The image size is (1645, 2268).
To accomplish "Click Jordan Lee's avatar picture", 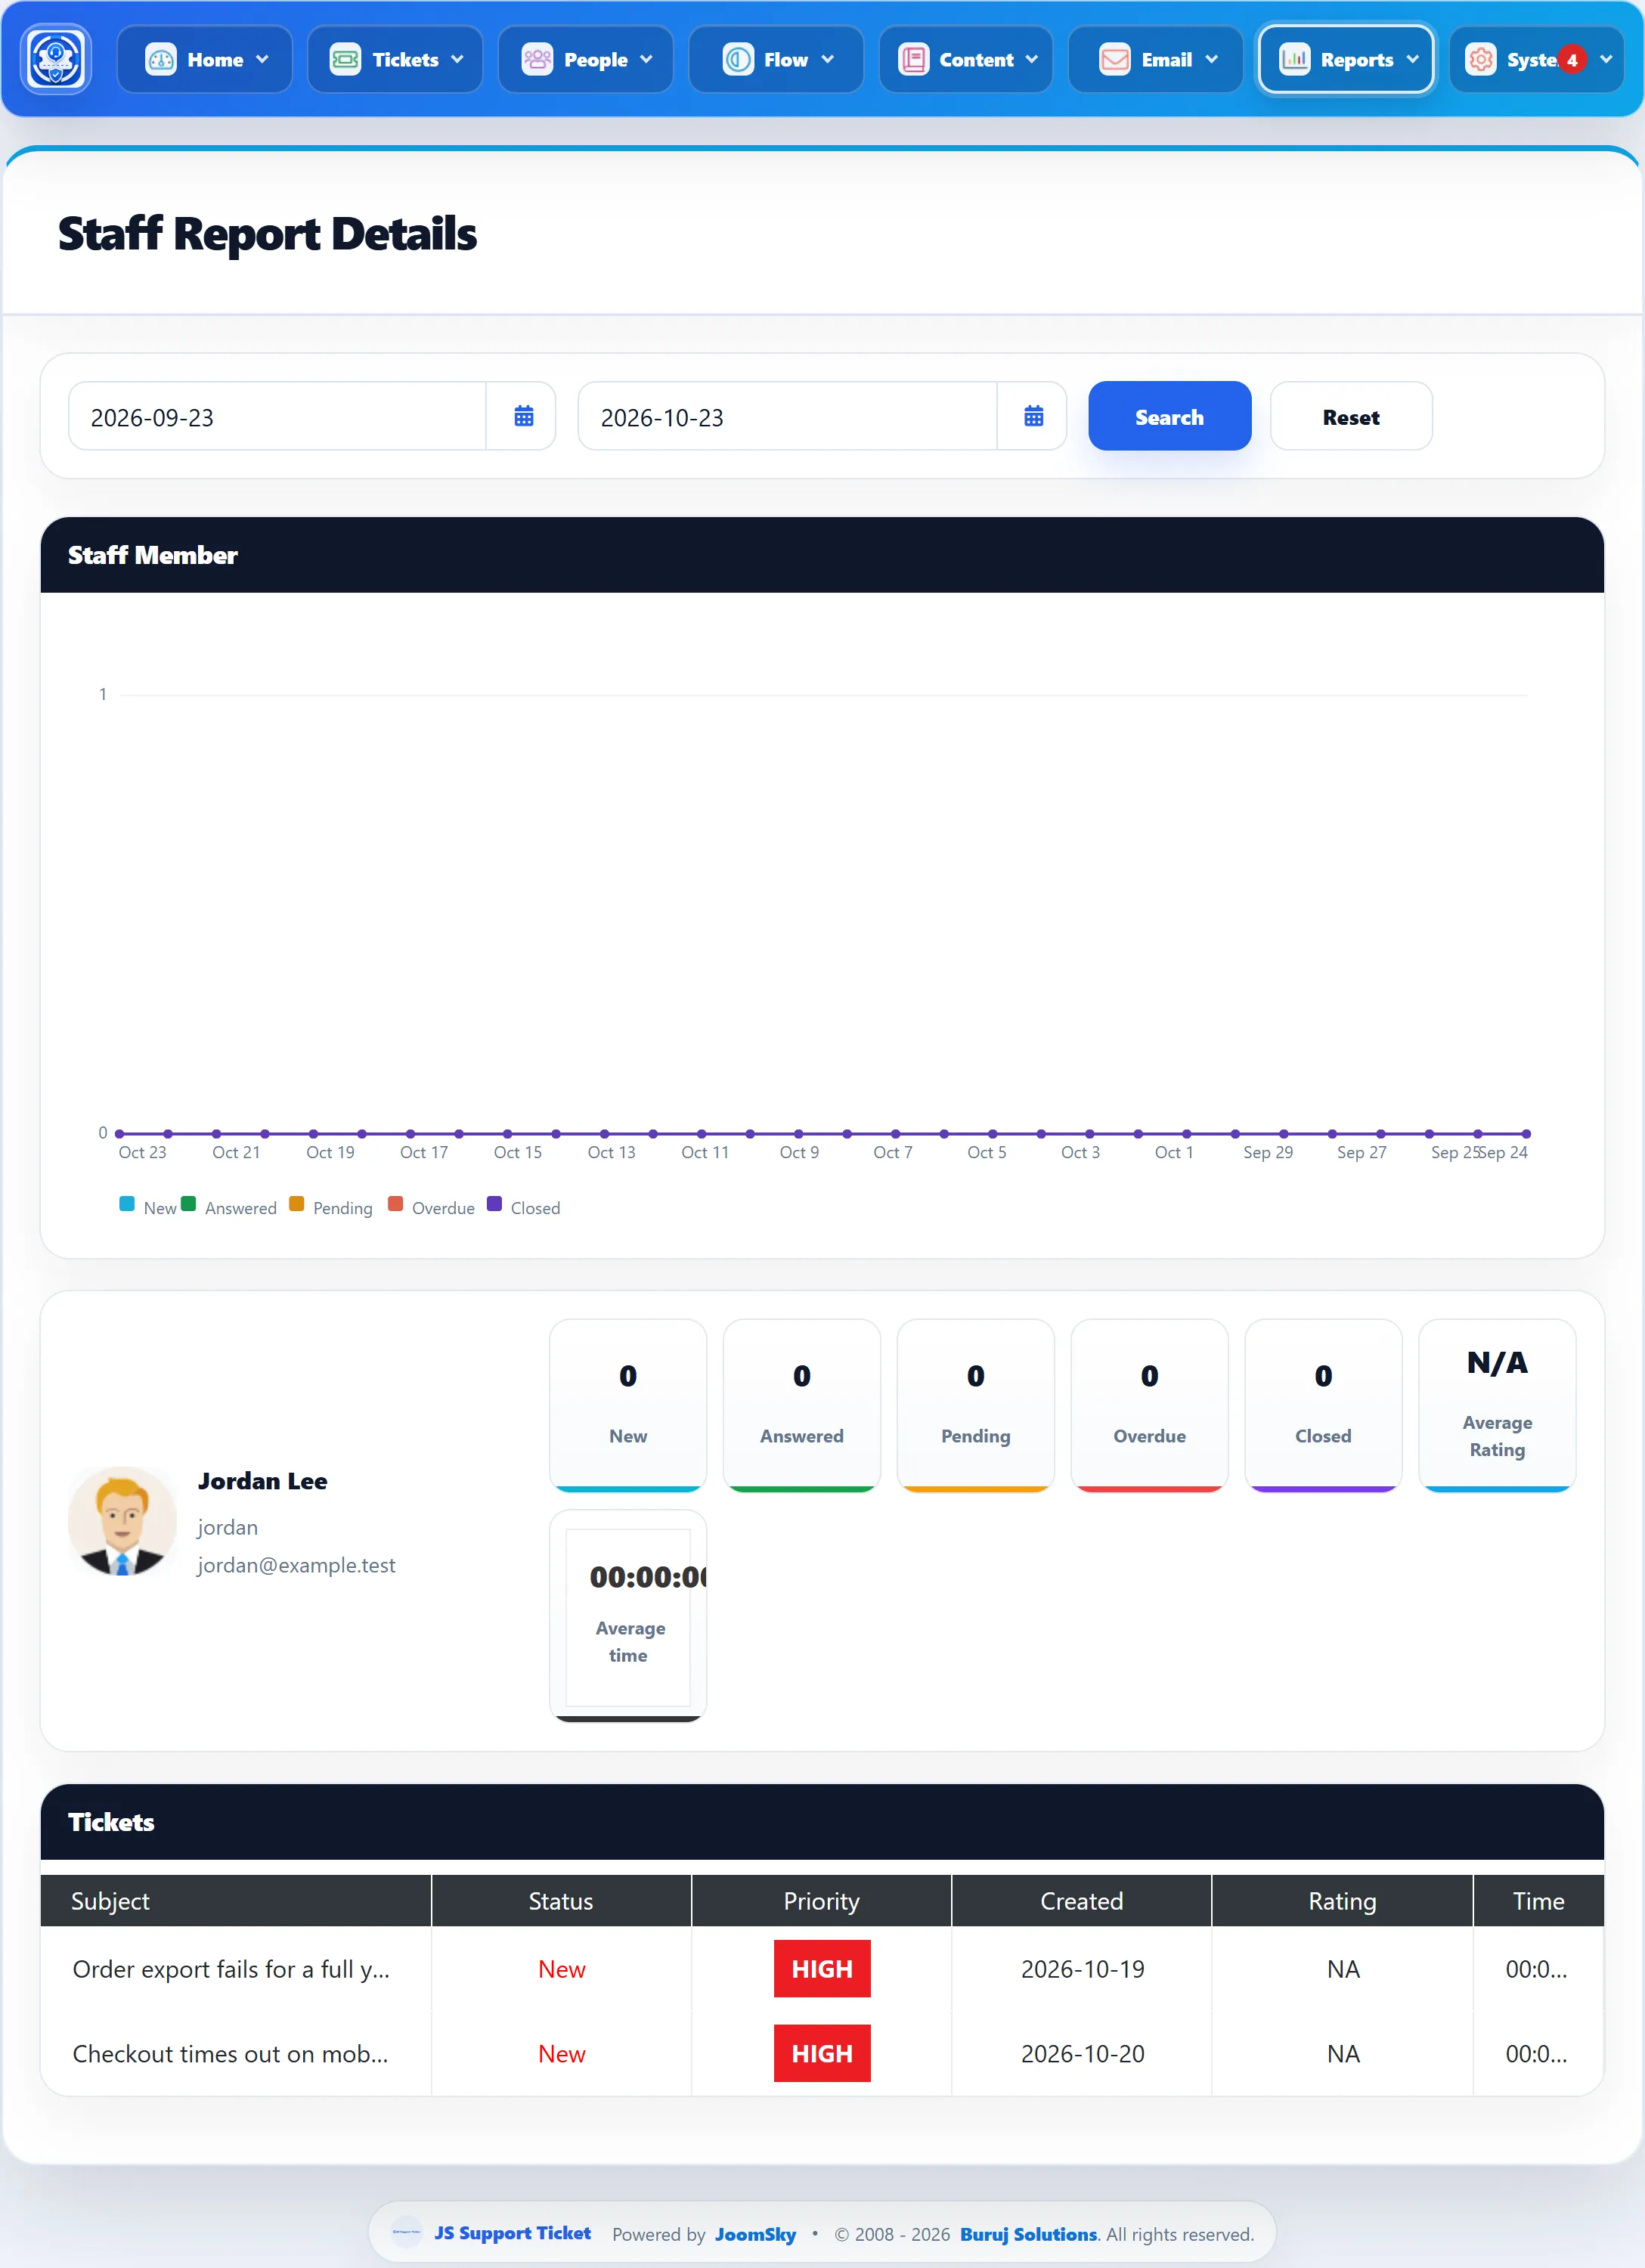I will coord(122,1521).
